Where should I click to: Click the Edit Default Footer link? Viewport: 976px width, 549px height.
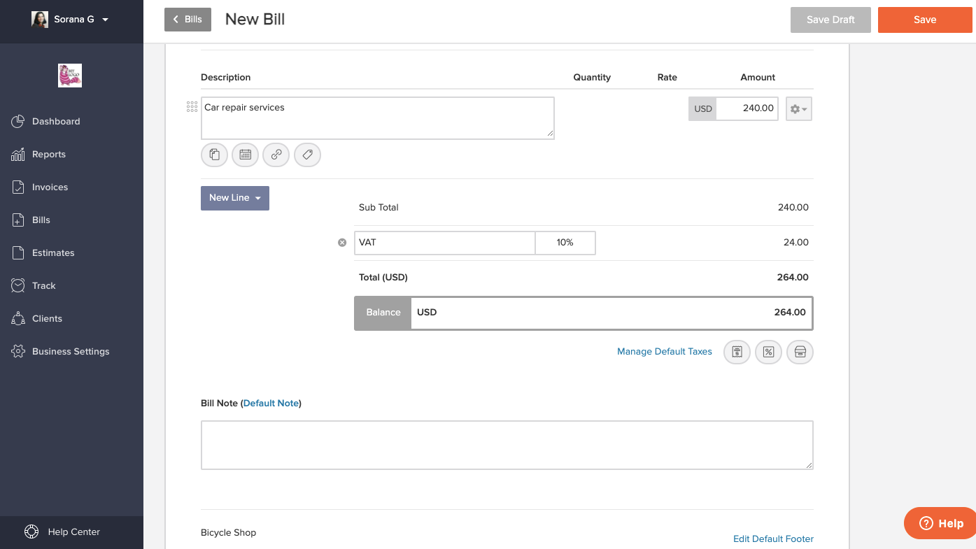click(773, 539)
